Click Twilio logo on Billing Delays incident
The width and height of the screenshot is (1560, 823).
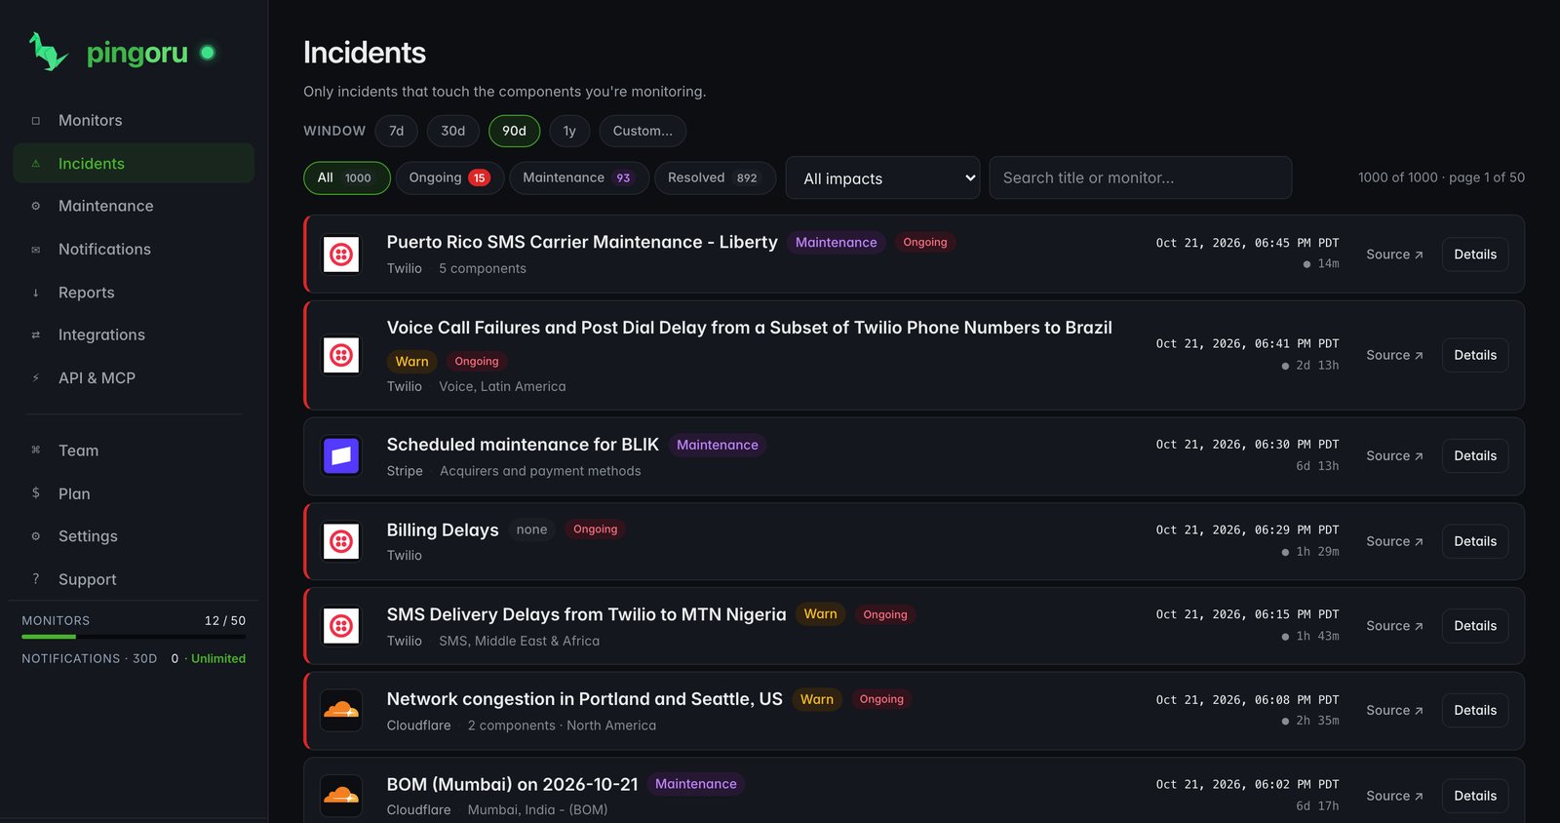tap(341, 541)
